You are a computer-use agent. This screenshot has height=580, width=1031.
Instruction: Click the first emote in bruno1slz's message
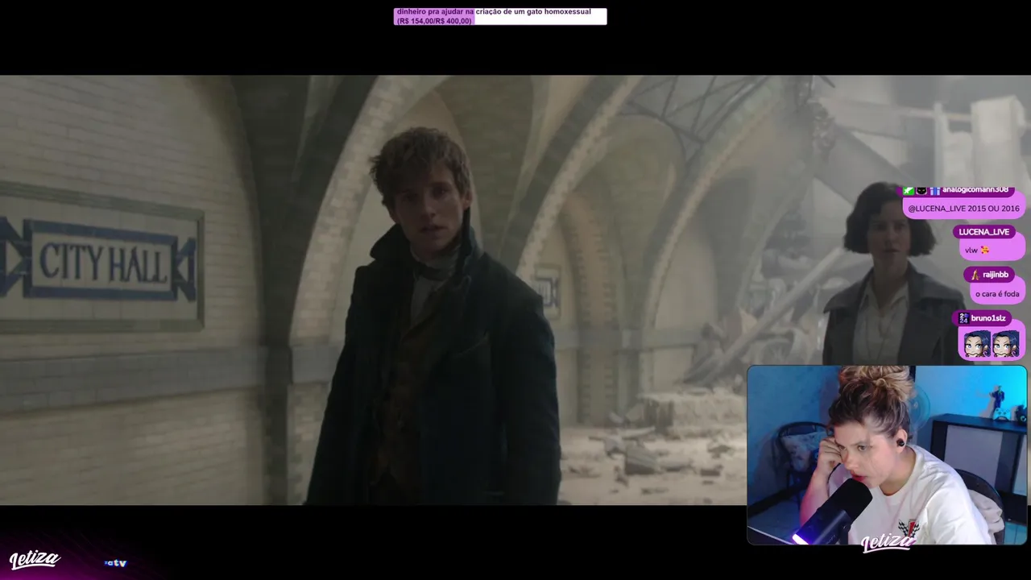coord(977,344)
